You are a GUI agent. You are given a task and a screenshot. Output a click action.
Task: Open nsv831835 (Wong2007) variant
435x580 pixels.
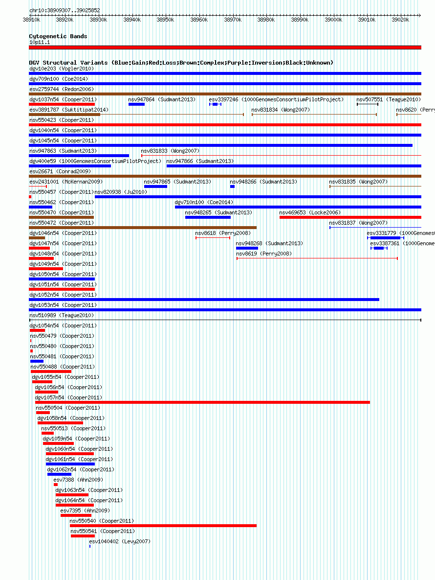358,182
